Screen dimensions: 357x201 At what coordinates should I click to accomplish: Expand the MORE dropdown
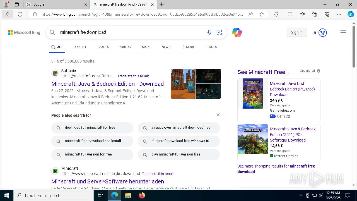tap(189, 47)
